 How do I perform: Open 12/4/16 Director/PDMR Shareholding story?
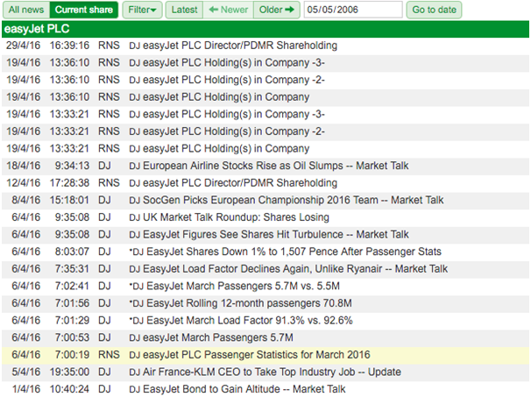(233, 183)
